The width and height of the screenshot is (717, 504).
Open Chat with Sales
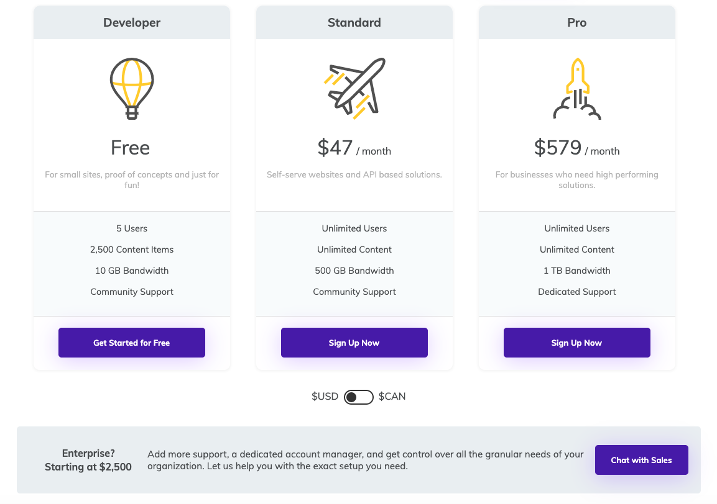click(x=641, y=460)
